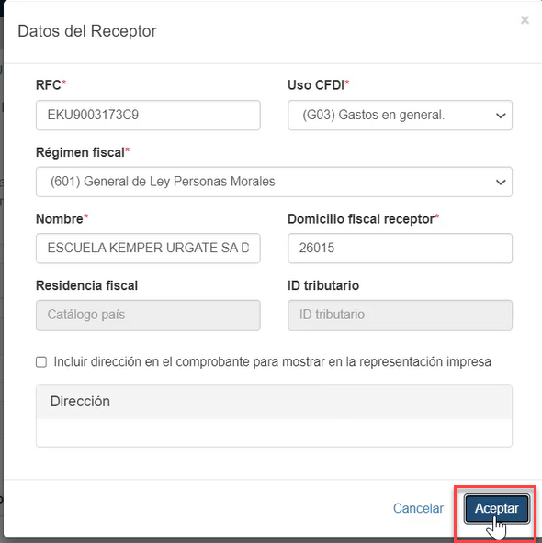Image resolution: width=542 pixels, height=543 pixels.
Task: Click the Datos del Receptor title
Action: point(87,31)
